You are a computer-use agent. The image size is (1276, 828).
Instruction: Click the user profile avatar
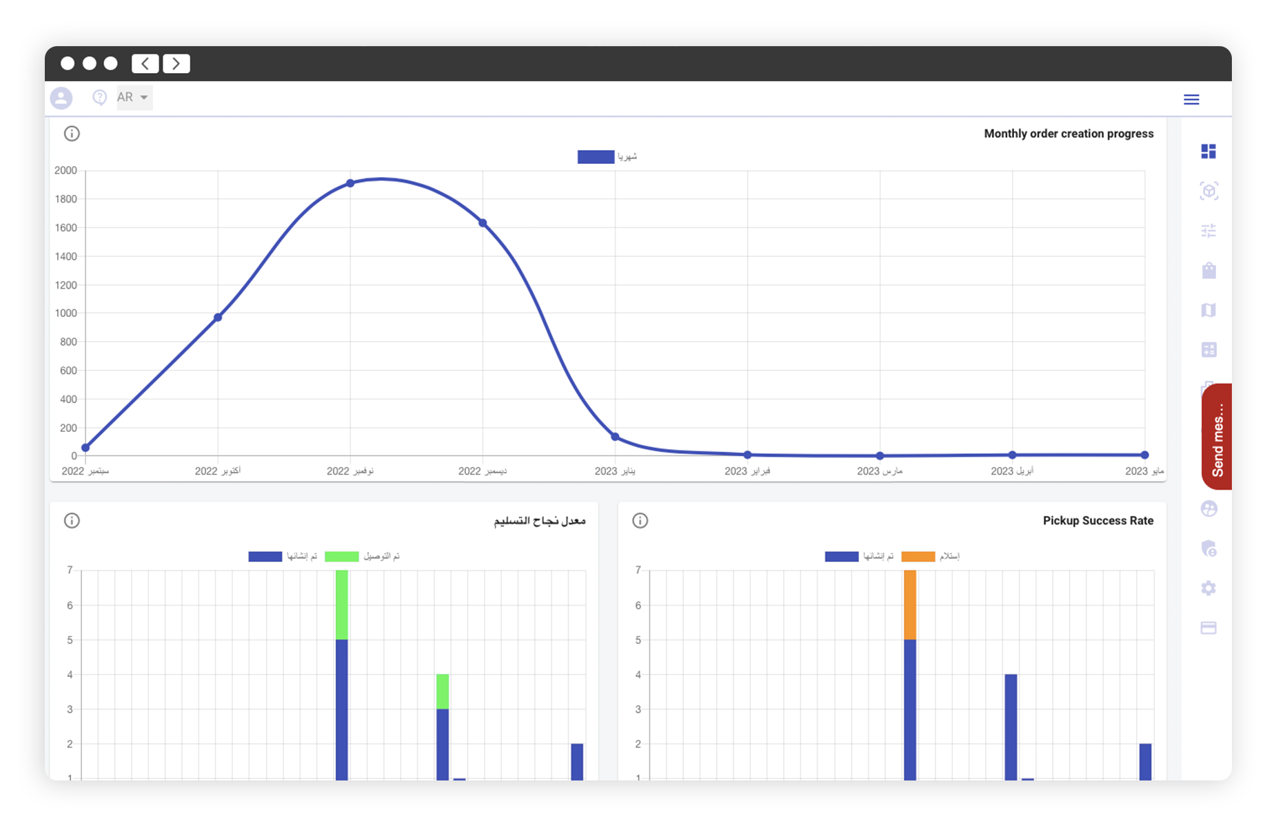tap(61, 98)
